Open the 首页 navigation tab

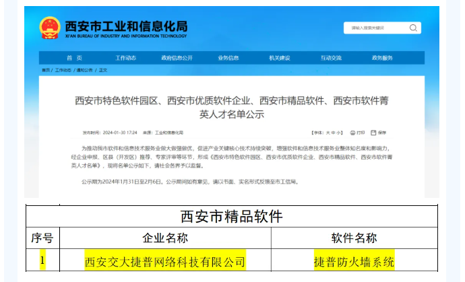pos(74,58)
